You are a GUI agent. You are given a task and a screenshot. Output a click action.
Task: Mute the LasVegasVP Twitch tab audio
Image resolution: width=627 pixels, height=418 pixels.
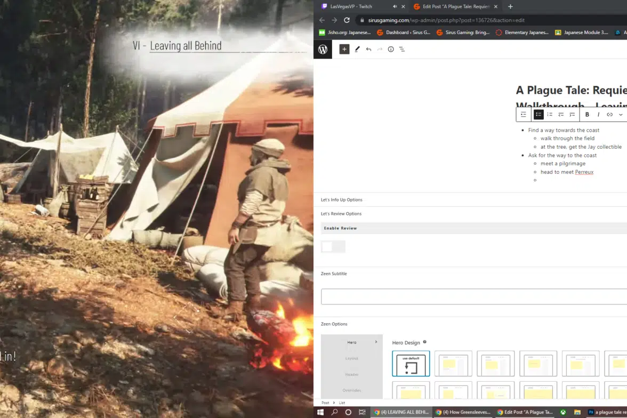pos(395,6)
